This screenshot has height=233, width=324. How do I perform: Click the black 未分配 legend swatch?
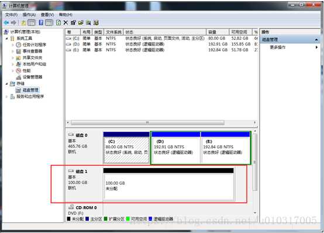pos(69,219)
